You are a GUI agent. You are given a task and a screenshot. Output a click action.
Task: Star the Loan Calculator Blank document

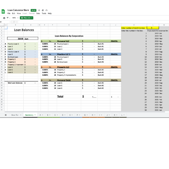click(x=39, y=10)
